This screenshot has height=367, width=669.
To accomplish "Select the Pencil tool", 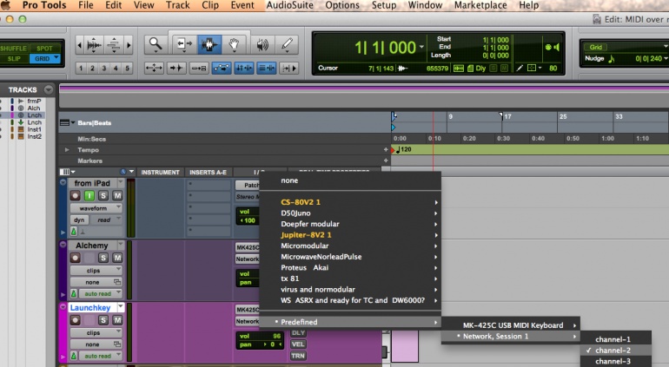I will pyautogui.click(x=287, y=44).
